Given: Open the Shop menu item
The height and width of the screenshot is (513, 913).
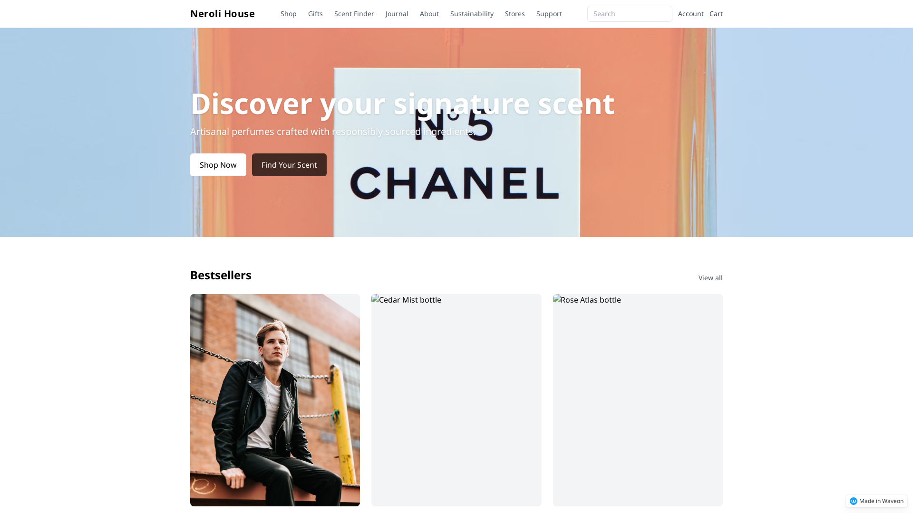Looking at the screenshot, I should click(x=288, y=14).
